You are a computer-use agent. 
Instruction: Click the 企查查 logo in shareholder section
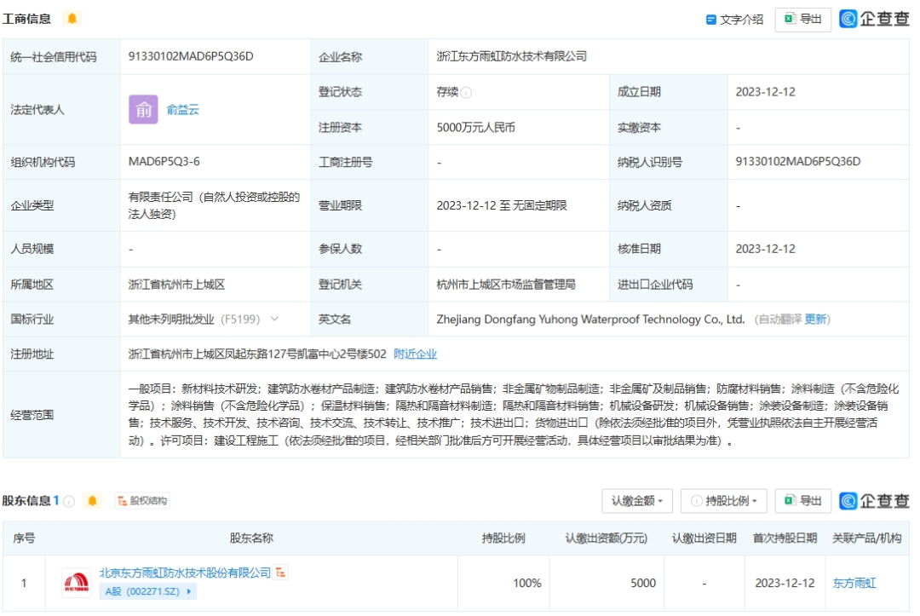(x=874, y=501)
